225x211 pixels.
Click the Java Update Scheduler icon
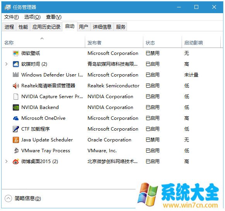pos(16,140)
